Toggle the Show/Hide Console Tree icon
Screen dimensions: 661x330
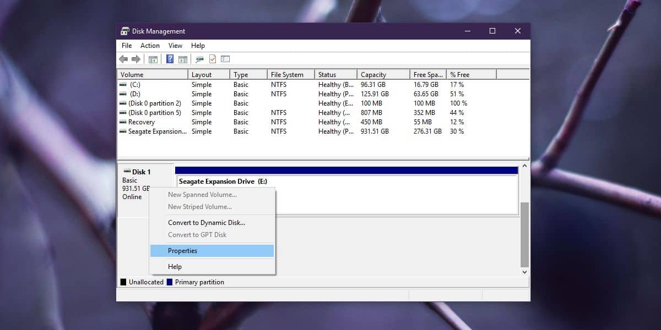click(153, 59)
